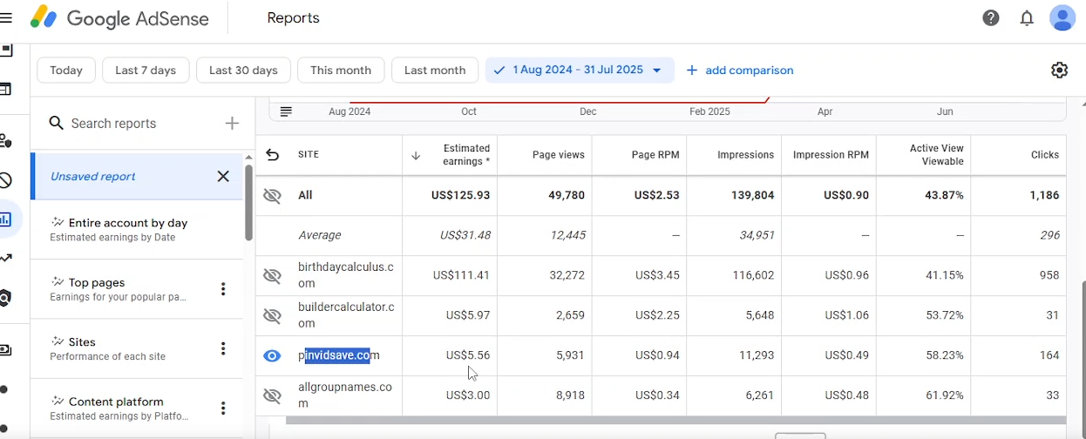Open the notifications bell
1086x439 pixels.
[x=1027, y=17]
